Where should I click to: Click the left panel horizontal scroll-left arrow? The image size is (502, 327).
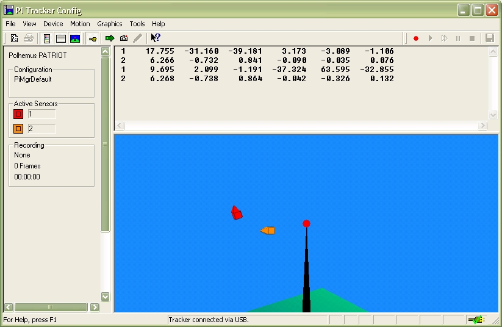click(9, 307)
